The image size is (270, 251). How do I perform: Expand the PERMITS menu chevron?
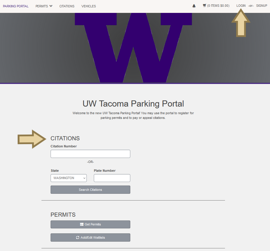[x=51, y=6]
